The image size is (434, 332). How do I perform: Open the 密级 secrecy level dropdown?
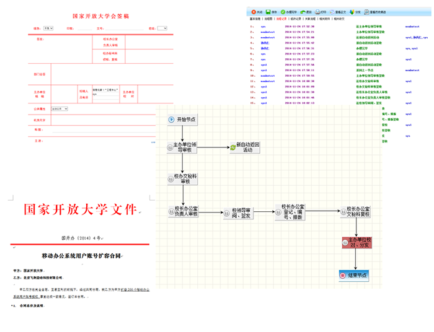(x=162, y=28)
